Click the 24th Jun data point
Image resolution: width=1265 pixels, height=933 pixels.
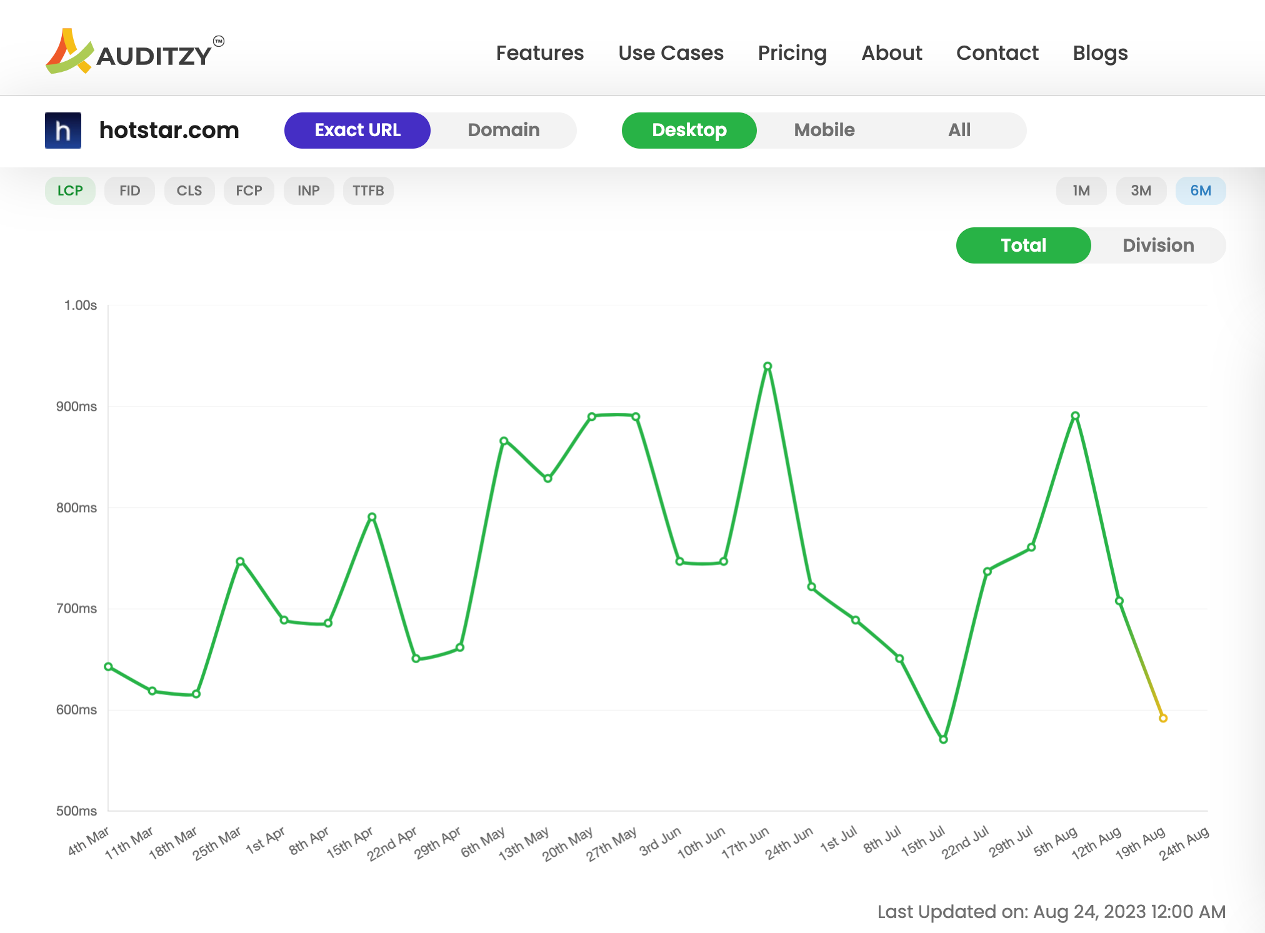pyautogui.click(x=811, y=587)
